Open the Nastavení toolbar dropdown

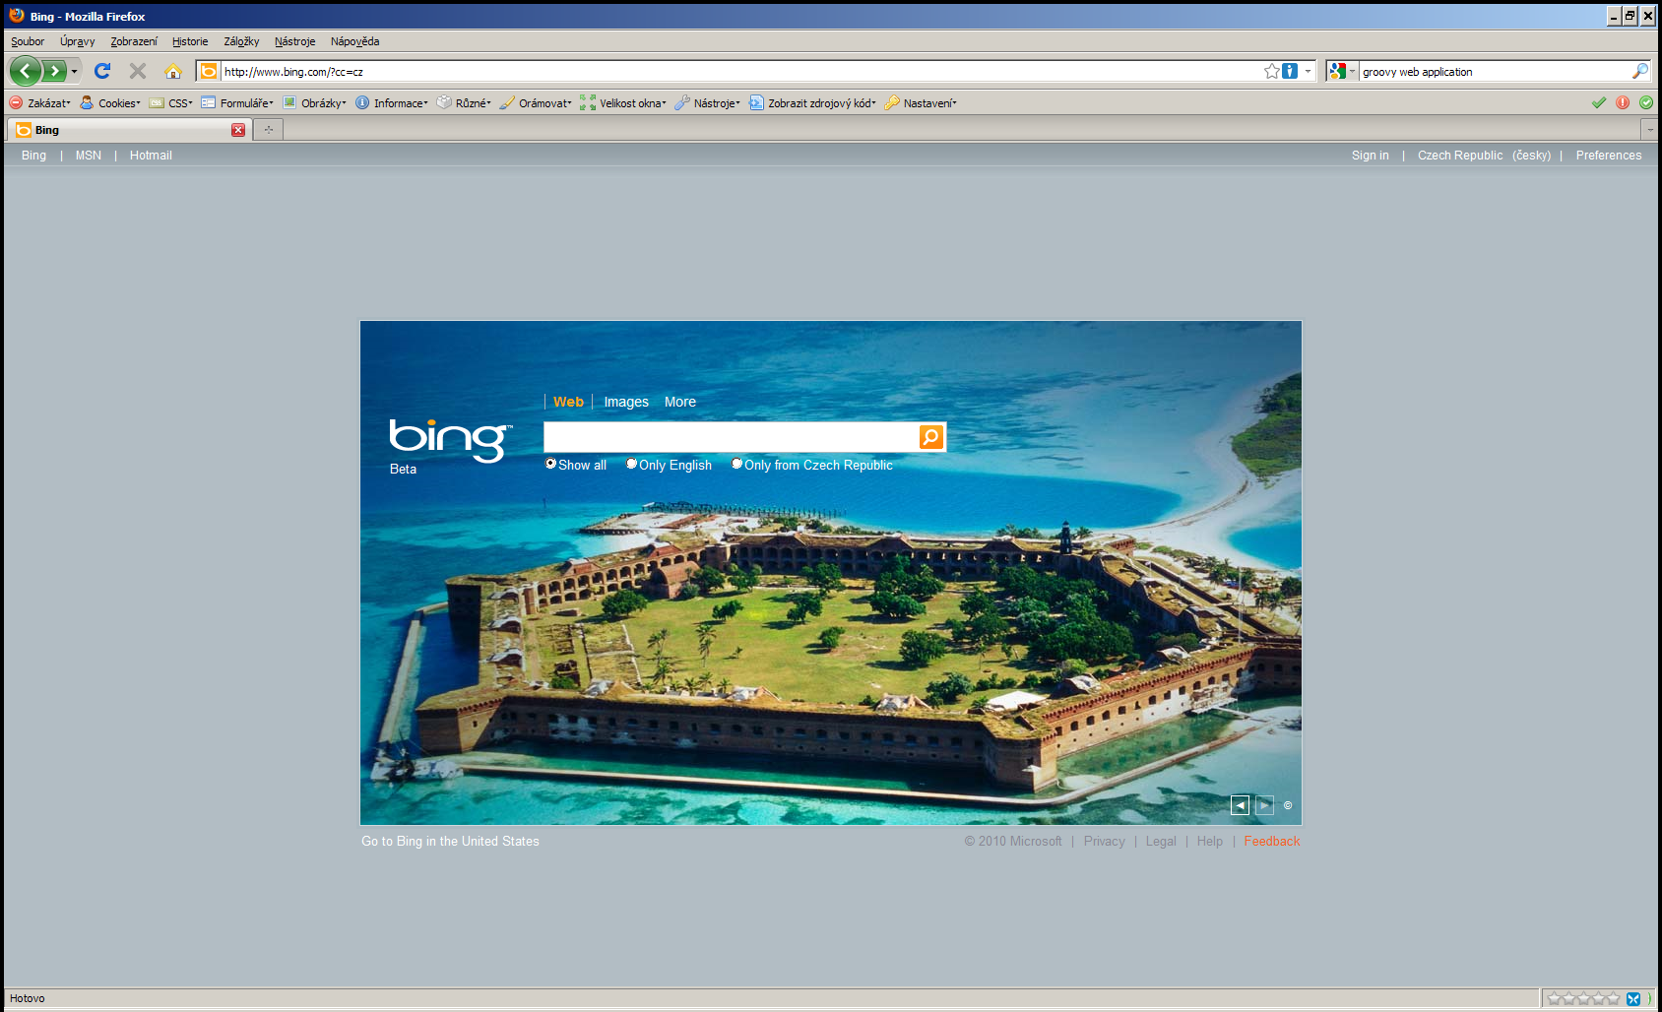922,102
